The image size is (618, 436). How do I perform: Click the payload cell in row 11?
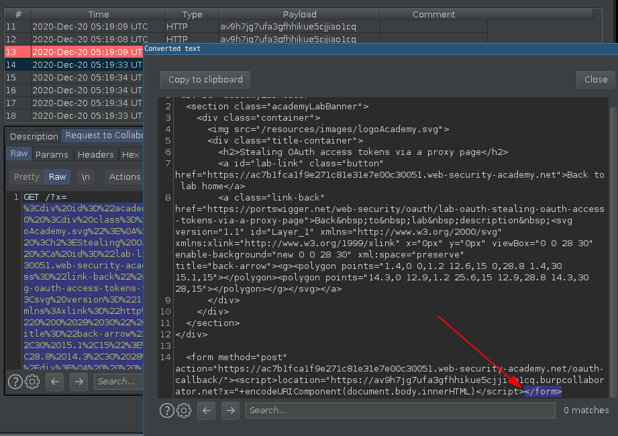click(x=299, y=26)
